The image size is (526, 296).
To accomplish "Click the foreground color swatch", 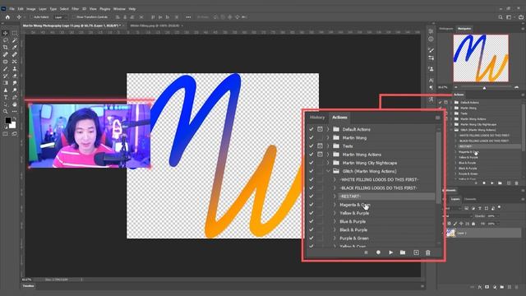I will click(8, 121).
